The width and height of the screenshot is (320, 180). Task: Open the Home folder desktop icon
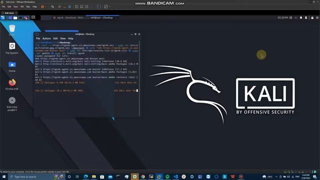tap(12, 66)
